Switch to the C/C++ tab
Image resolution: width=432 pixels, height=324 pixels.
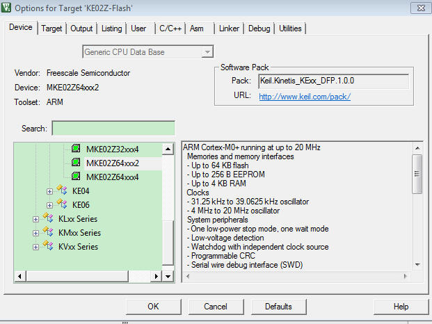(170, 29)
